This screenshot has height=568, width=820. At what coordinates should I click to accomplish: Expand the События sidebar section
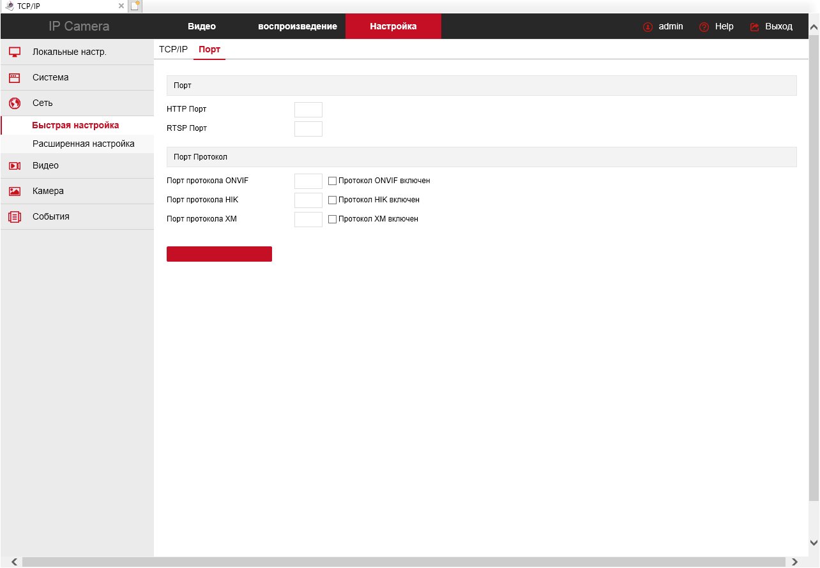click(x=51, y=217)
